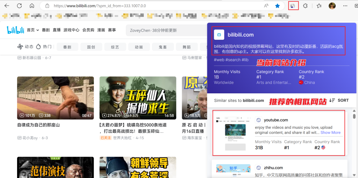Open the 动态 fan icon
Image resolution: width=358 pixels, height=178 pixels.
tap(20, 47)
